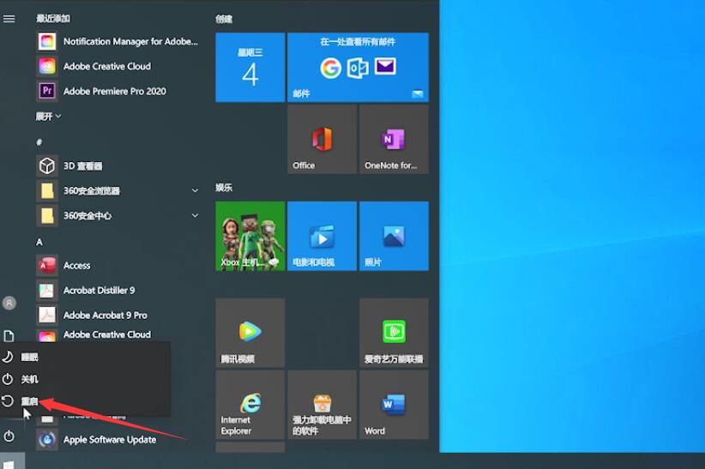Open the 爱奇艺万能联播 tile
This screenshot has width=705, height=469.
point(394,333)
